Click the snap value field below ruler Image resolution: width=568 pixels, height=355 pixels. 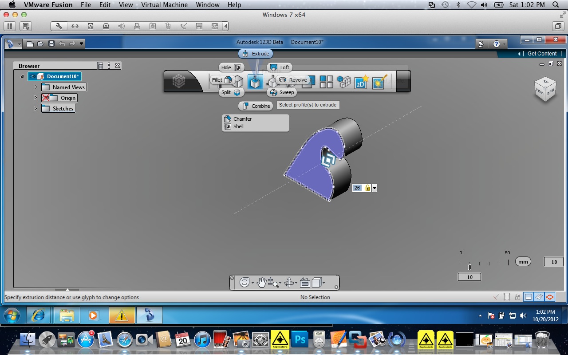pos(469,277)
